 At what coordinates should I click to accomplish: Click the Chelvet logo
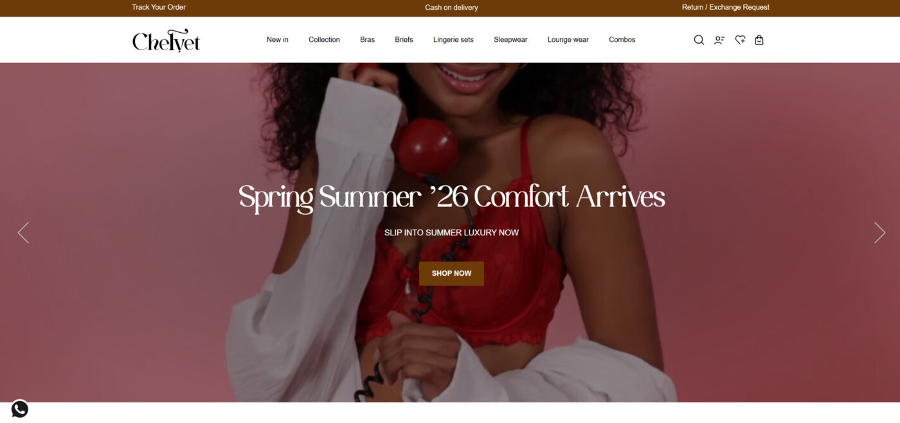(166, 40)
